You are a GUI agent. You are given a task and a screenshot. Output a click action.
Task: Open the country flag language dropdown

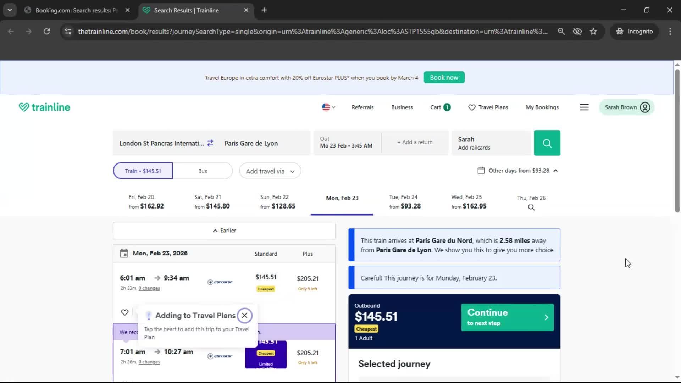point(328,107)
